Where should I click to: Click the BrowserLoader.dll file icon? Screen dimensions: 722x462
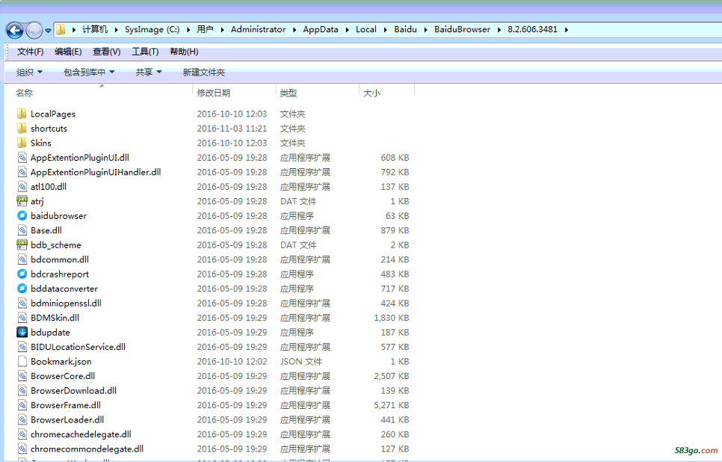coord(22,419)
